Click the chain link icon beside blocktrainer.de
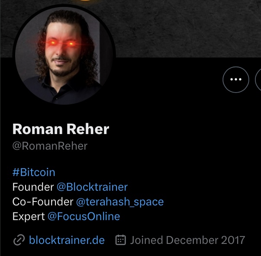The height and width of the screenshot is (256, 261). [x=19, y=240]
